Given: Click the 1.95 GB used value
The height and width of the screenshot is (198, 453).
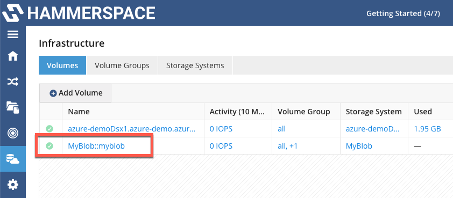Looking at the screenshot, I should 427,129.
